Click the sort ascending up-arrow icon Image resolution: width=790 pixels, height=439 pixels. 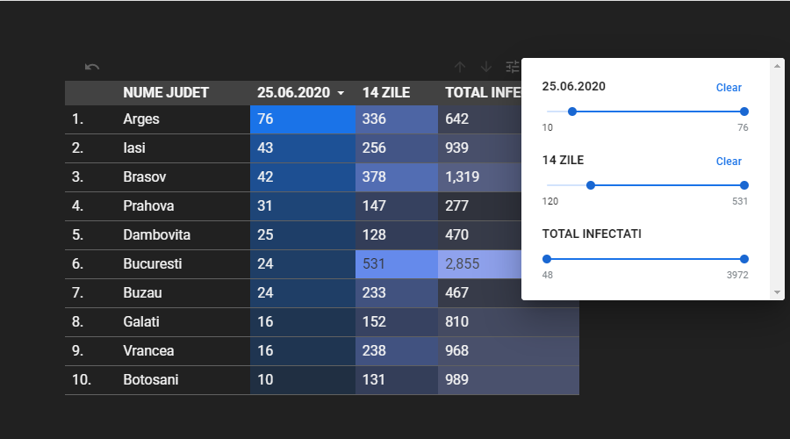click(x=459, y=67)
